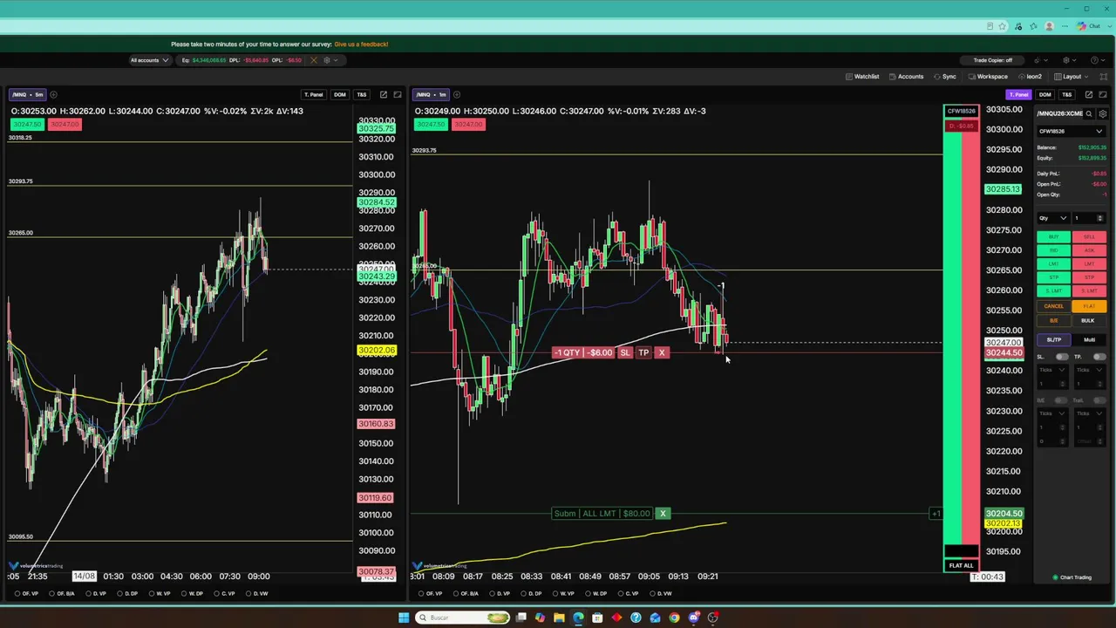Pop out the left 5m chart
Viewport: 1116px width, 628px height.
click(384, 94)
